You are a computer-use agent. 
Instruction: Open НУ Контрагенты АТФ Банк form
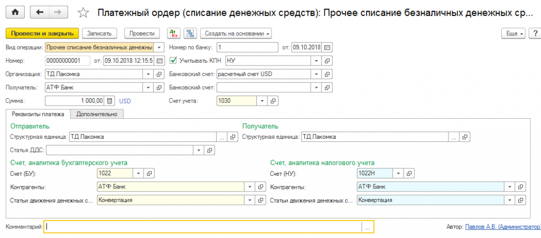click(520, 187)
